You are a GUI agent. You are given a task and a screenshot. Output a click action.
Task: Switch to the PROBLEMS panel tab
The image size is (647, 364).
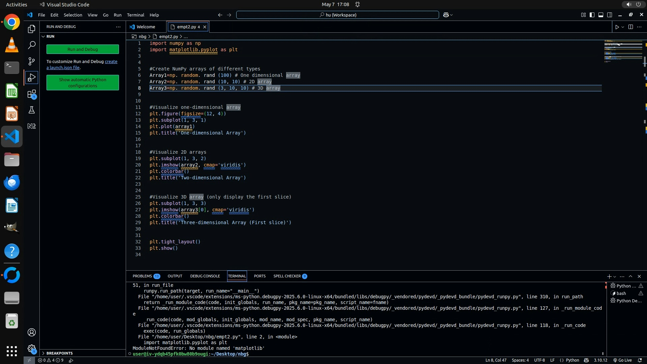point(142,276)
